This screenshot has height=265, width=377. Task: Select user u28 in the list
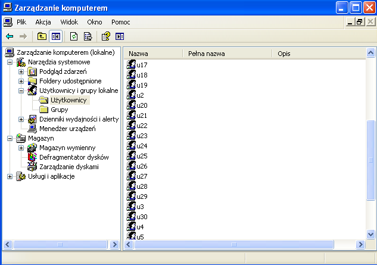point(142,186)
